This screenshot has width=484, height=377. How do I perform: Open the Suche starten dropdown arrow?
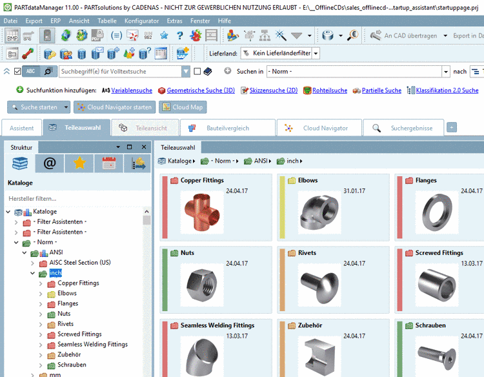[66, 107]
